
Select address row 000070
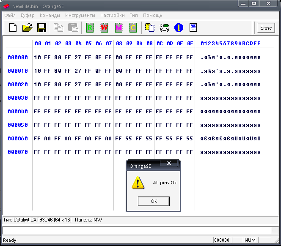[18, 152]
